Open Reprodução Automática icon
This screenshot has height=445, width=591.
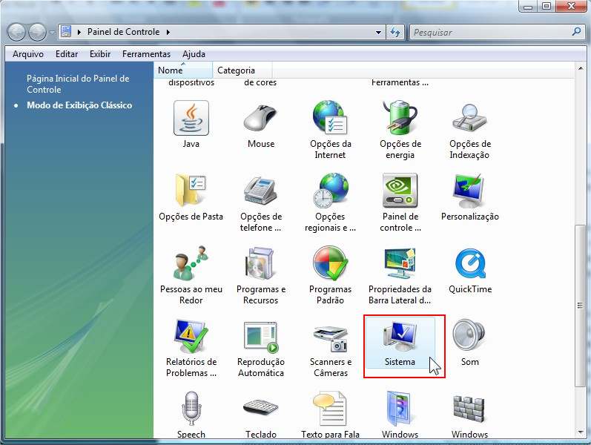[x=260, y=339]
